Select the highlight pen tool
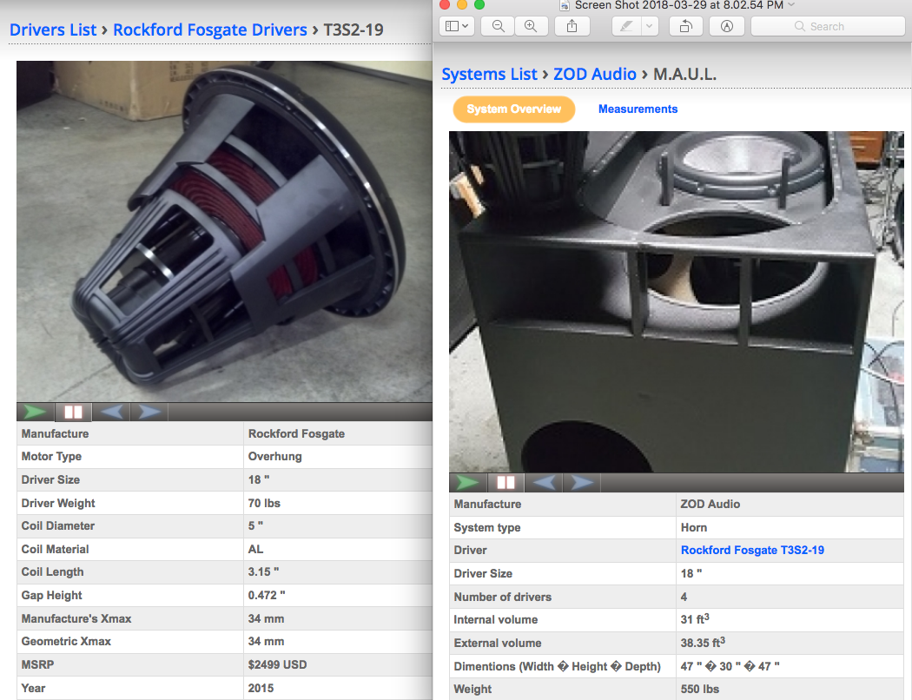The width and height of the screenshot is (912, 700). tap(626, 26)
